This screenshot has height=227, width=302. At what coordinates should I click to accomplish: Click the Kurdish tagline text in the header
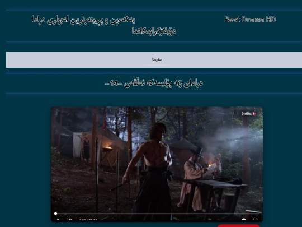tap(104, 25)
